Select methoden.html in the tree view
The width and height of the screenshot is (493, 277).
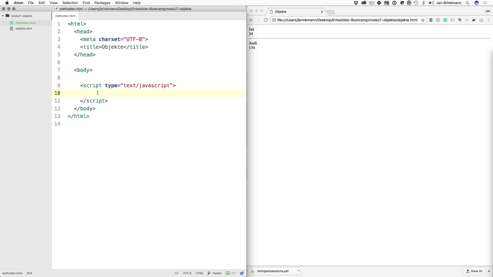25,23
